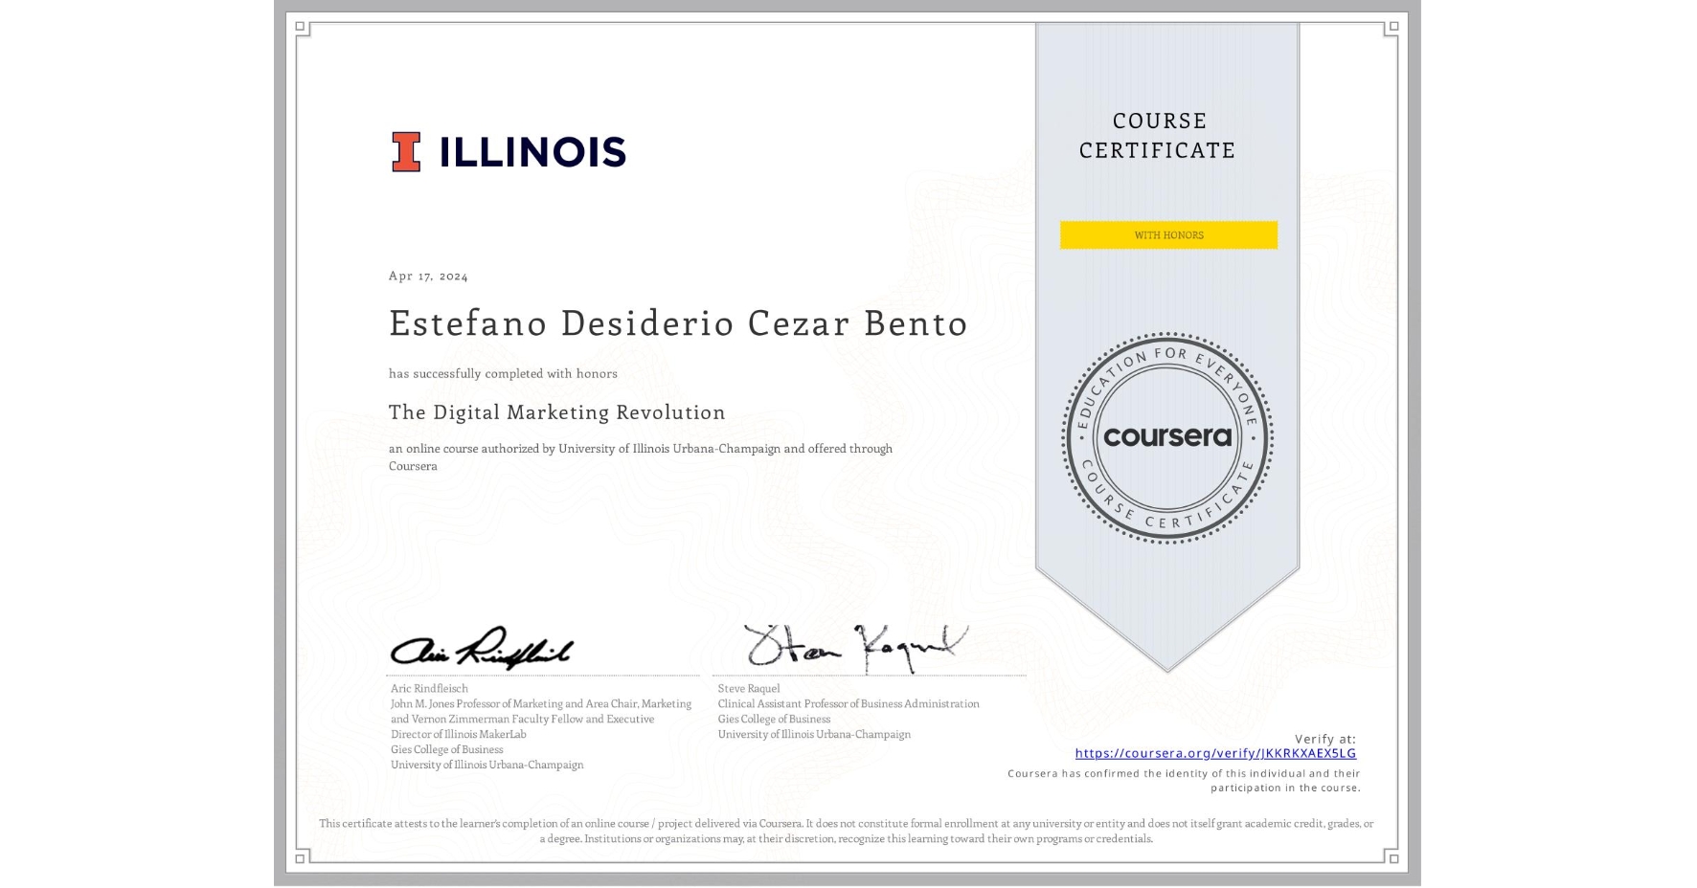
Task: Select the name Aric Rindfleisch
Action: 429,688
